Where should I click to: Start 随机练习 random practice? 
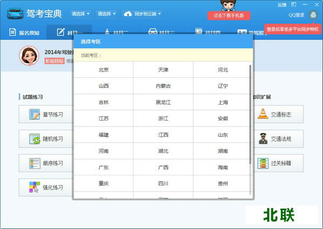(34, 139)
